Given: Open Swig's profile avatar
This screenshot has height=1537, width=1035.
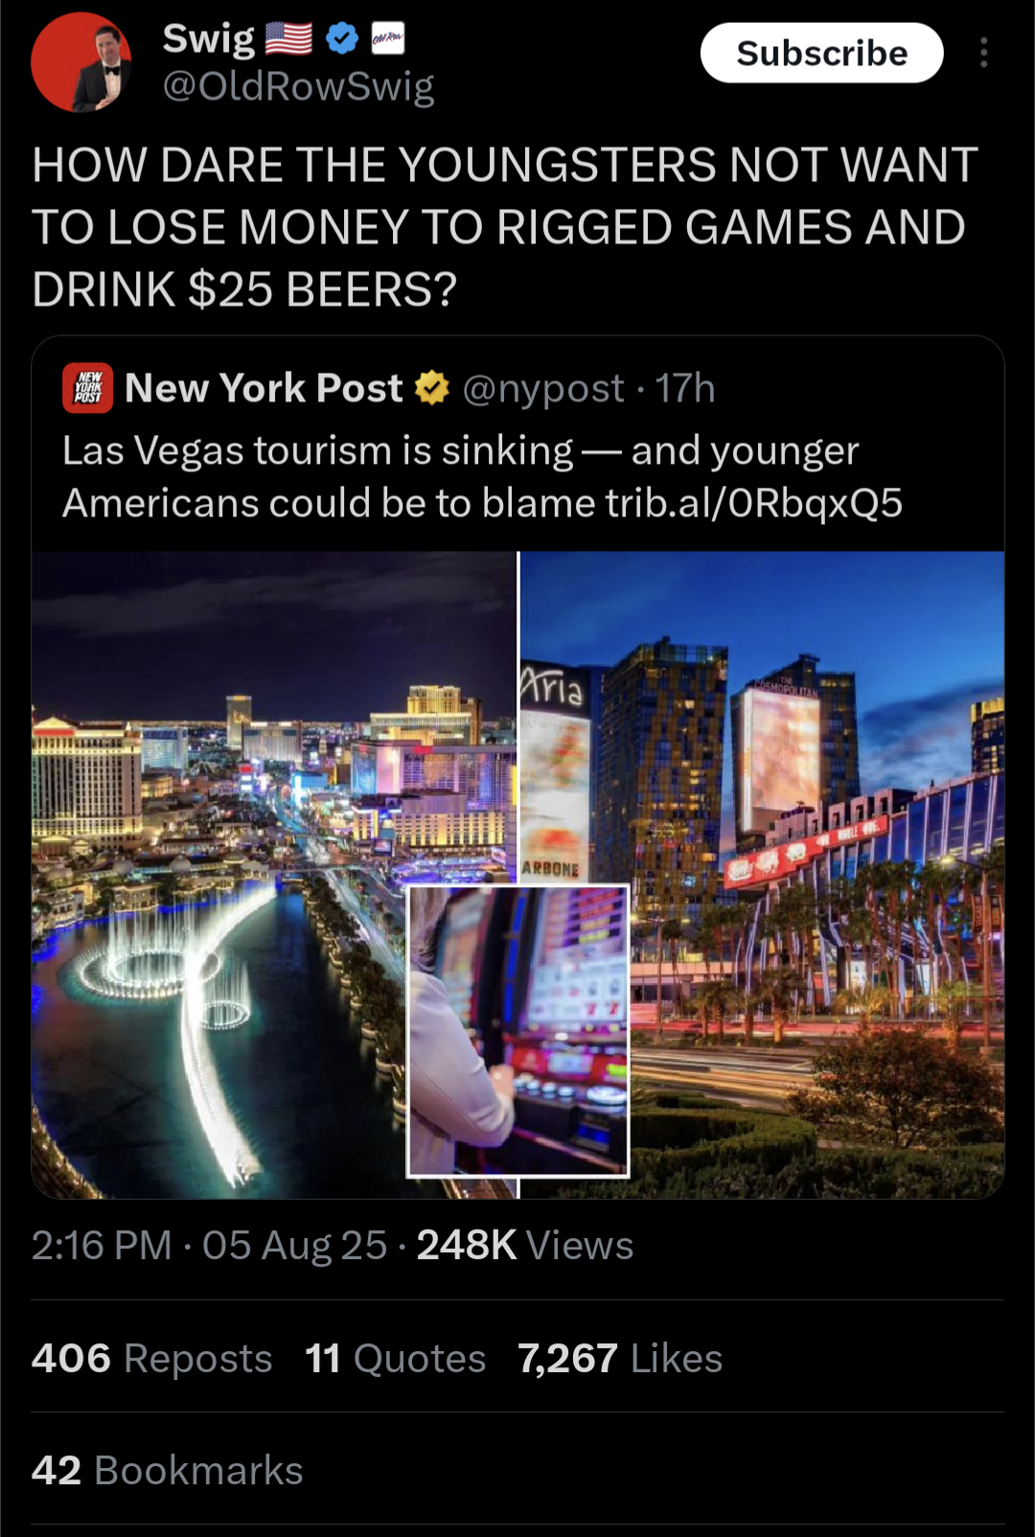Looking at the screenshot, I should tap(81, 62).
